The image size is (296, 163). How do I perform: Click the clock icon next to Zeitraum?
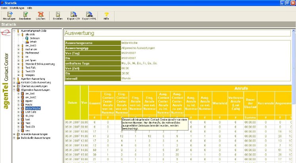point(27,38)
